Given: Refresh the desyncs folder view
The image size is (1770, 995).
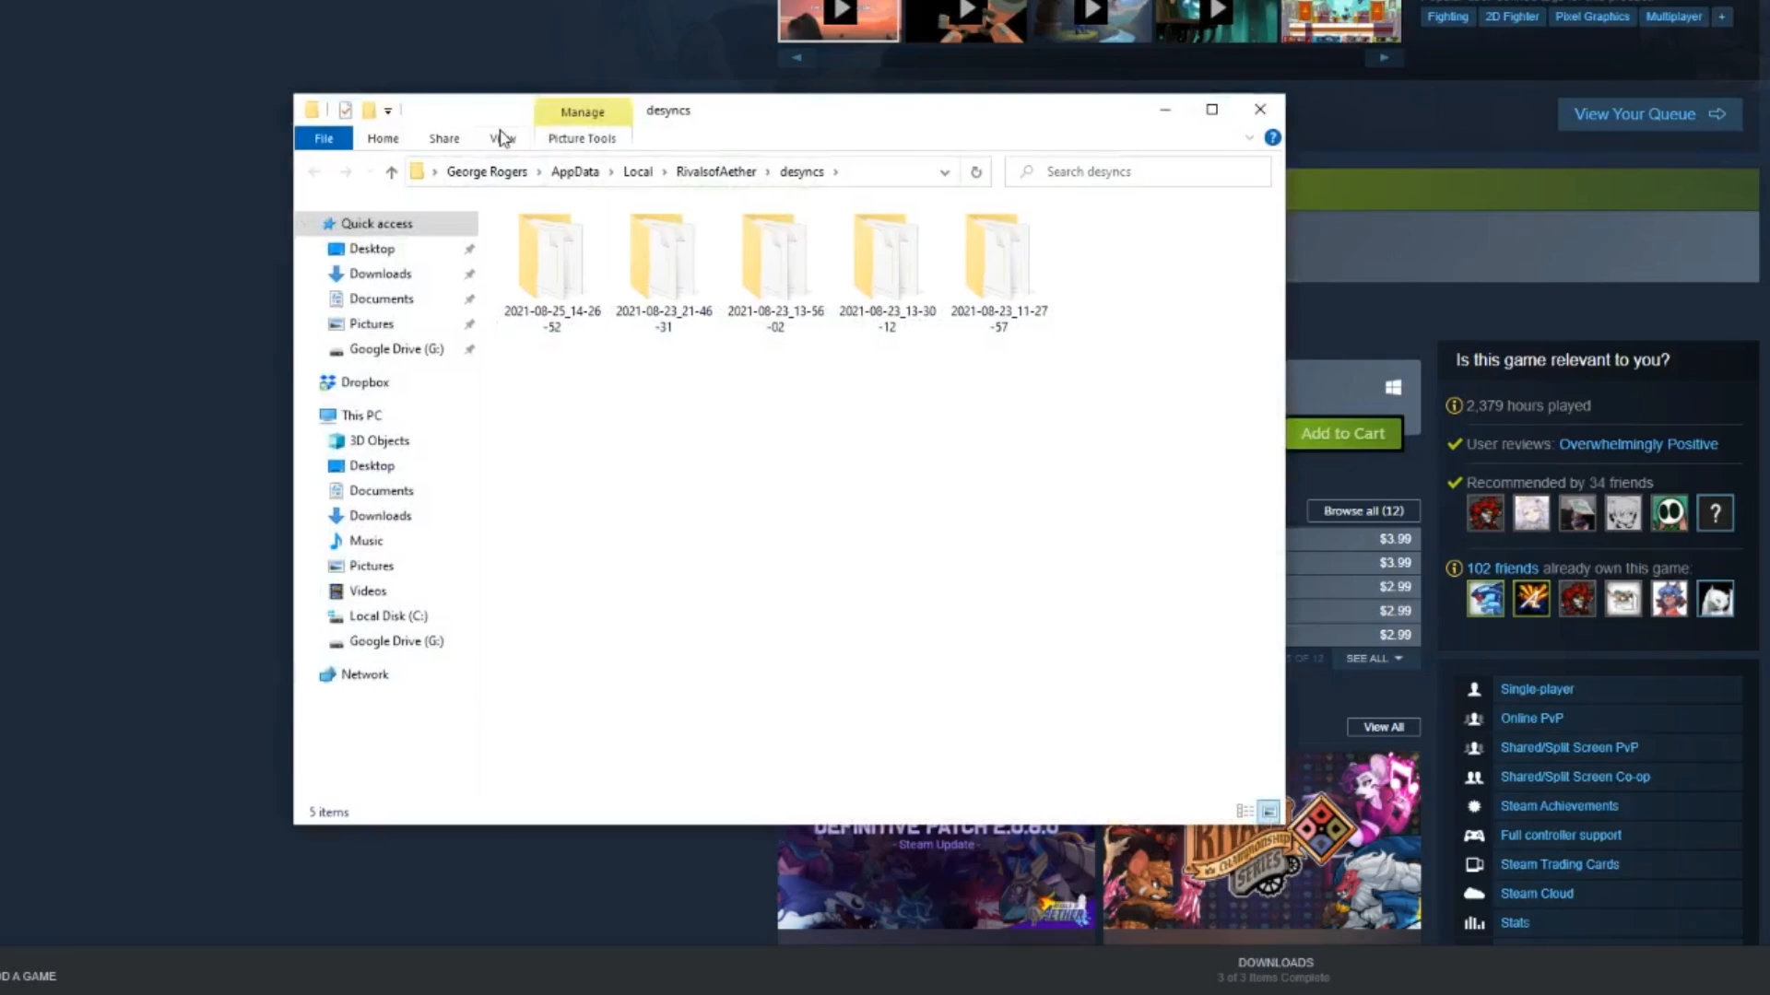Looking at the screenshot, I should tap(976, 172).
